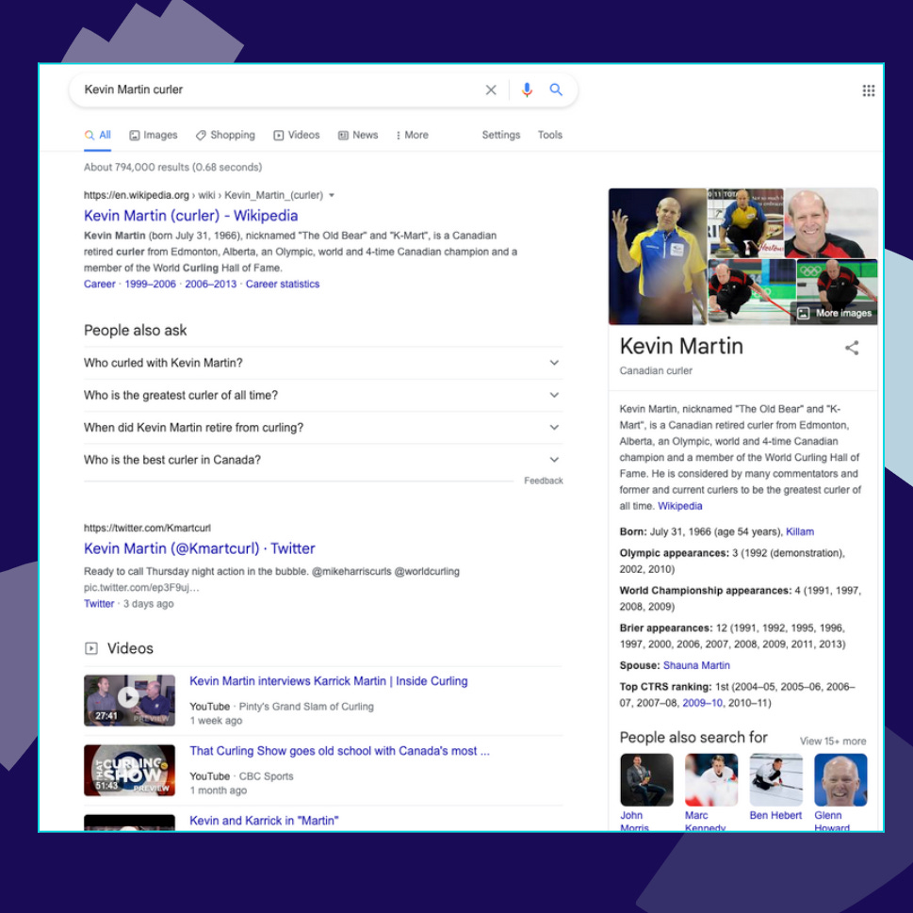The width and height of the screenshot is (913, 913).
Task: Open the That Curling Show video thumbnail
Action: coord(129,770)
